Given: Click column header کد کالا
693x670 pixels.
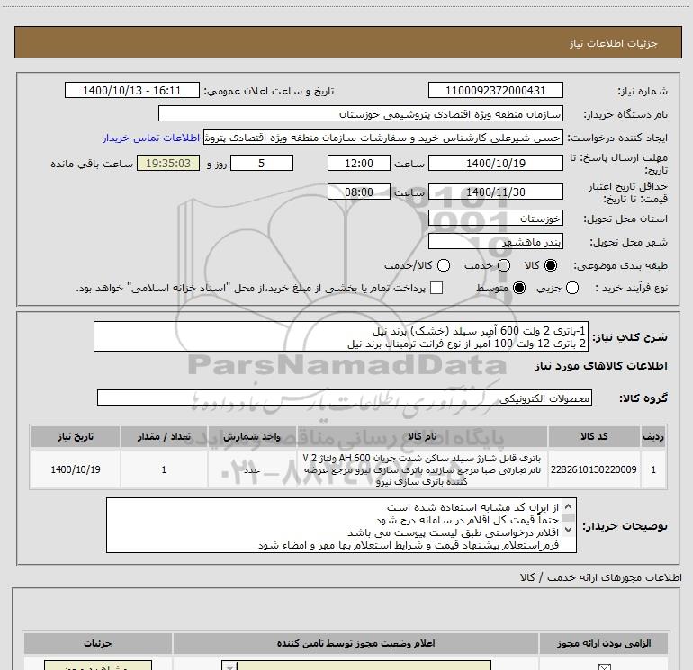Looking at the screenshot, I should point(594,436).
